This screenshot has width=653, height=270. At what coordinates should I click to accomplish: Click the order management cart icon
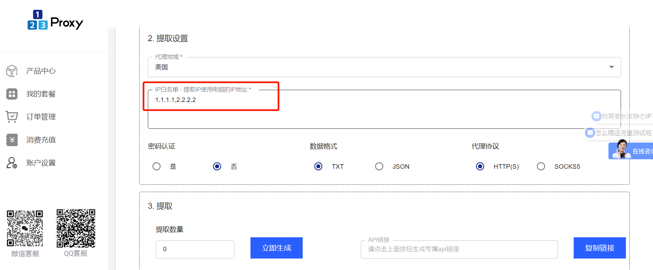(x=12, y=117)
